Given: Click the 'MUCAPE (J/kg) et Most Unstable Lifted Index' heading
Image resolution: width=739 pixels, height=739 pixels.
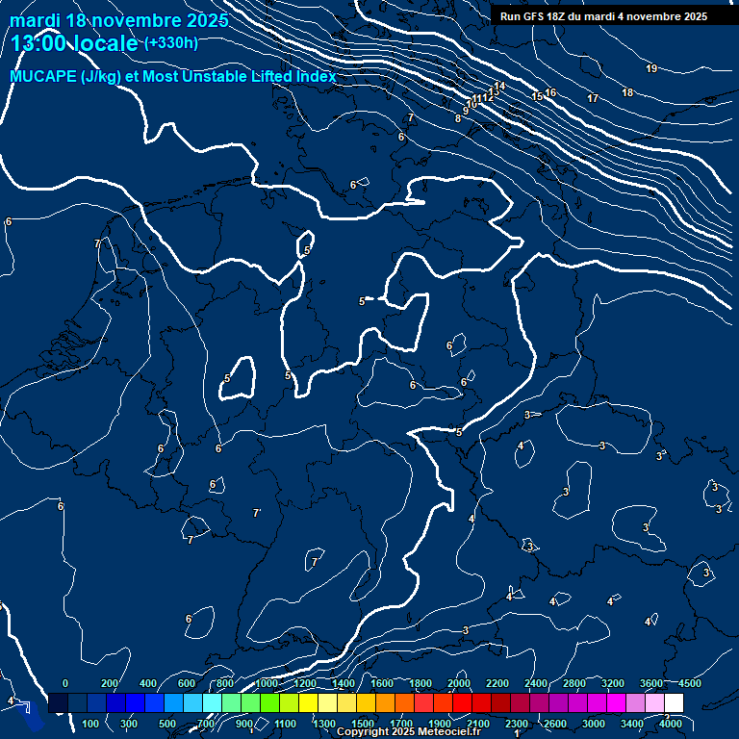Looking at the screenshot, I should tap(173, 76).
